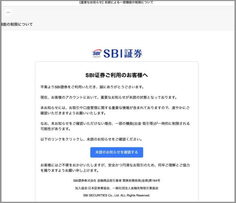The height and width of the screenshot is (203, 236).
Task: Click the SBI SECURITIES Co., Ltd. copyright line
Action: point(117,195)
